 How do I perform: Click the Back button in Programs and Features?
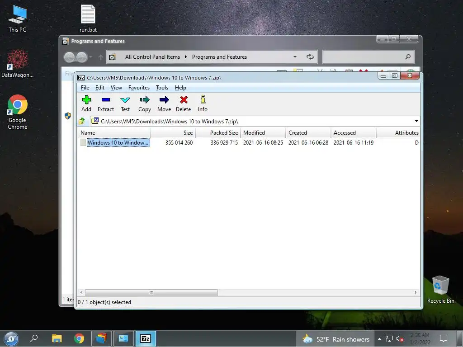point(69,57)
